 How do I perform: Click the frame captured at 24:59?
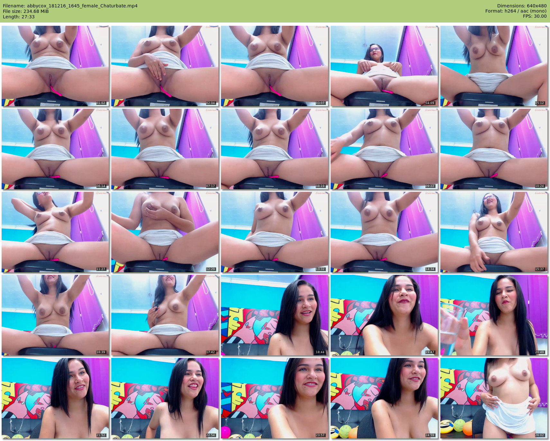point(384,398)
